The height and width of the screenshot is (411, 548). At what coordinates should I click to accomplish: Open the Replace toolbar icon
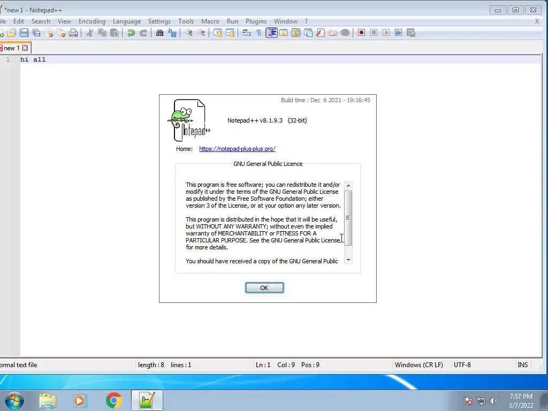pyautogui.click(x=172, y=33)
